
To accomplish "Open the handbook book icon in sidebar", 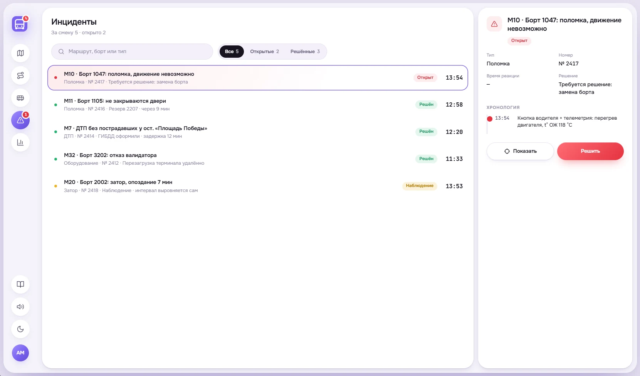I will [x=20, y=284].
